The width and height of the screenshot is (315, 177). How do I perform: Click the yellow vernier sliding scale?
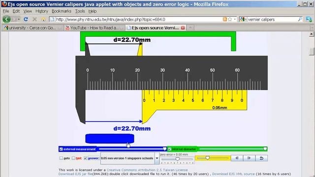194,100
